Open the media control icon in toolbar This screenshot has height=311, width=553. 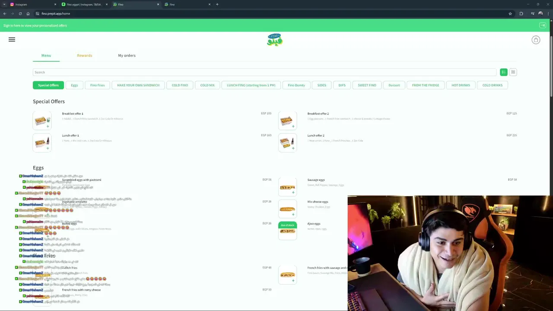point(532,13)
